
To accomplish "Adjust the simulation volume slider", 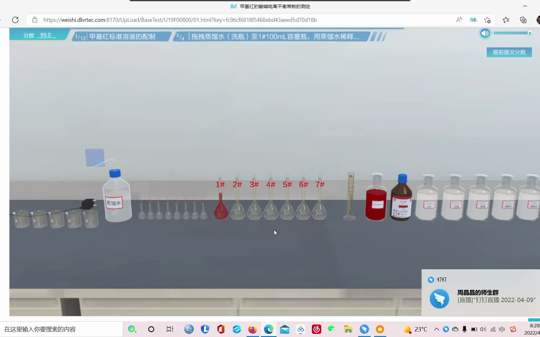I will 512,33.
